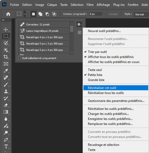Toggle the Lissage checkbox
This screenshot has height=153, width=149.
click(x=106, y=14)
